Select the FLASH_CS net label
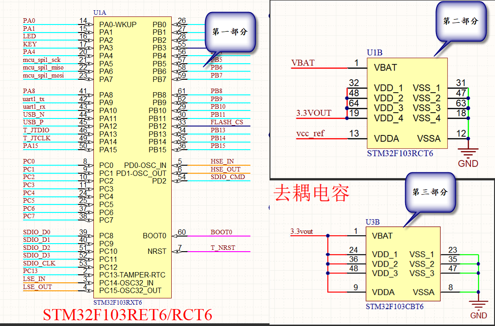 [227, 122]
